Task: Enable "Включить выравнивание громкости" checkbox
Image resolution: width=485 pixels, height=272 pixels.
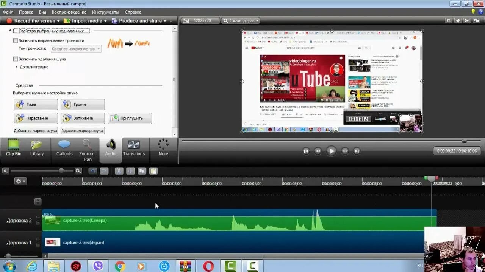Action: click(x=16, y=40)
